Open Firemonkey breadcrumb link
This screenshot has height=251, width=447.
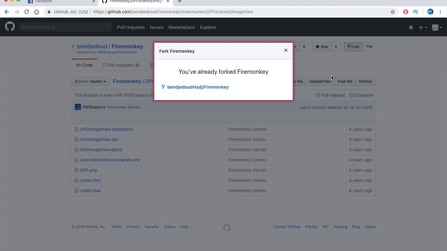point(127,81)
